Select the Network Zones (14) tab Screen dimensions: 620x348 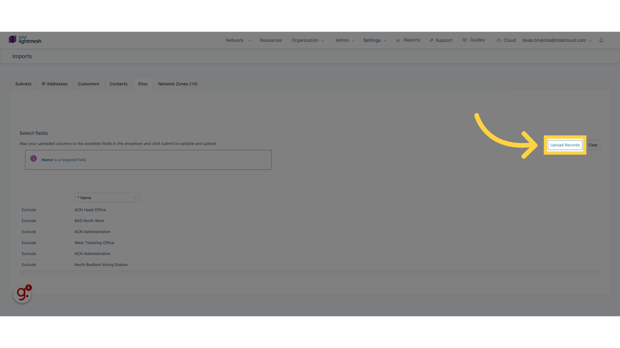(178, 84)
